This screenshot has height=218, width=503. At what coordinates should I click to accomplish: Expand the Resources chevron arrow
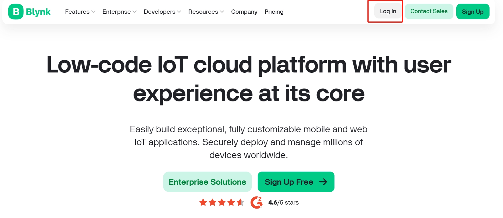click(222, 12)
